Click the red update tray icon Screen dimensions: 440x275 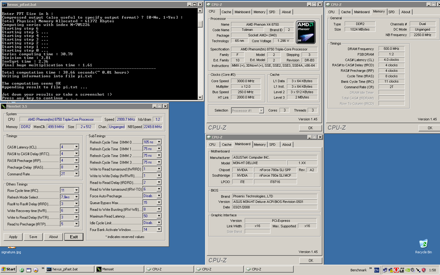[396, 270]
